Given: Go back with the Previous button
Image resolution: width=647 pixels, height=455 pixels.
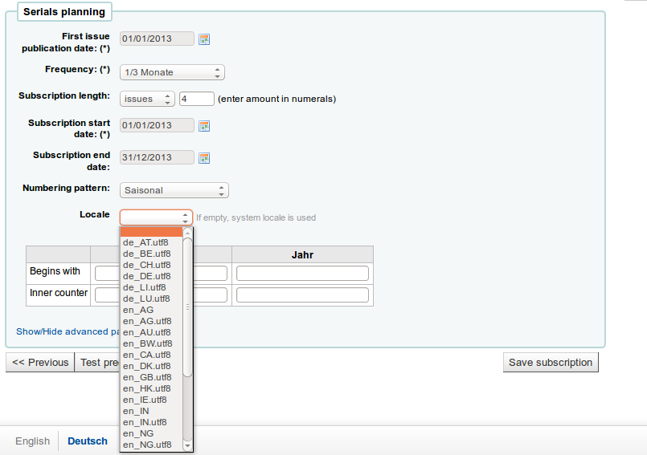Looking at the screenshot, I should (x=40, y=362).
